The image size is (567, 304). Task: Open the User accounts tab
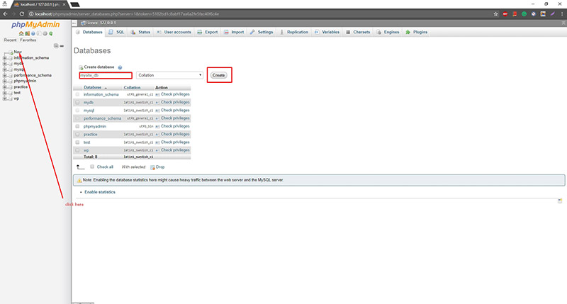[x=174, y=32]
